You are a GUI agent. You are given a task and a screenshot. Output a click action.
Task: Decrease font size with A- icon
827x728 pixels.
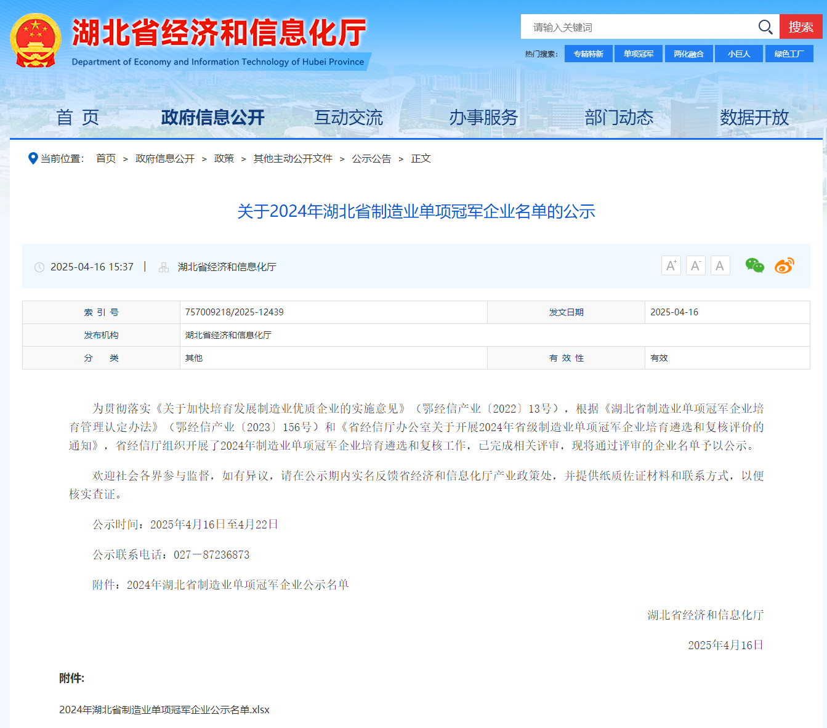click(x=695, y=265)
